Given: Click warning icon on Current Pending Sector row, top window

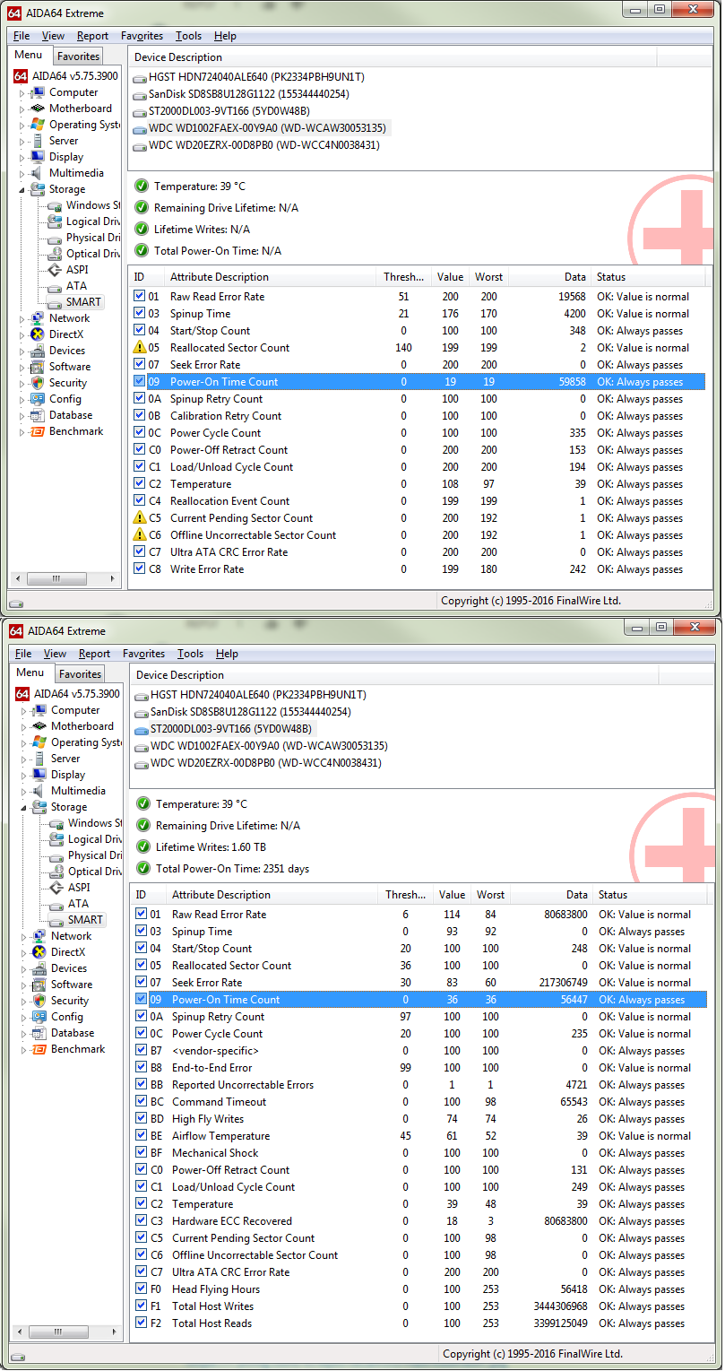Looking at the screenshot, I should [x=139, y=518].
